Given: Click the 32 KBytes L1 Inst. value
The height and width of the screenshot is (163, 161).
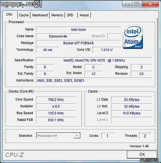Looking at the screenshot, I should click(x=131, y=106).
